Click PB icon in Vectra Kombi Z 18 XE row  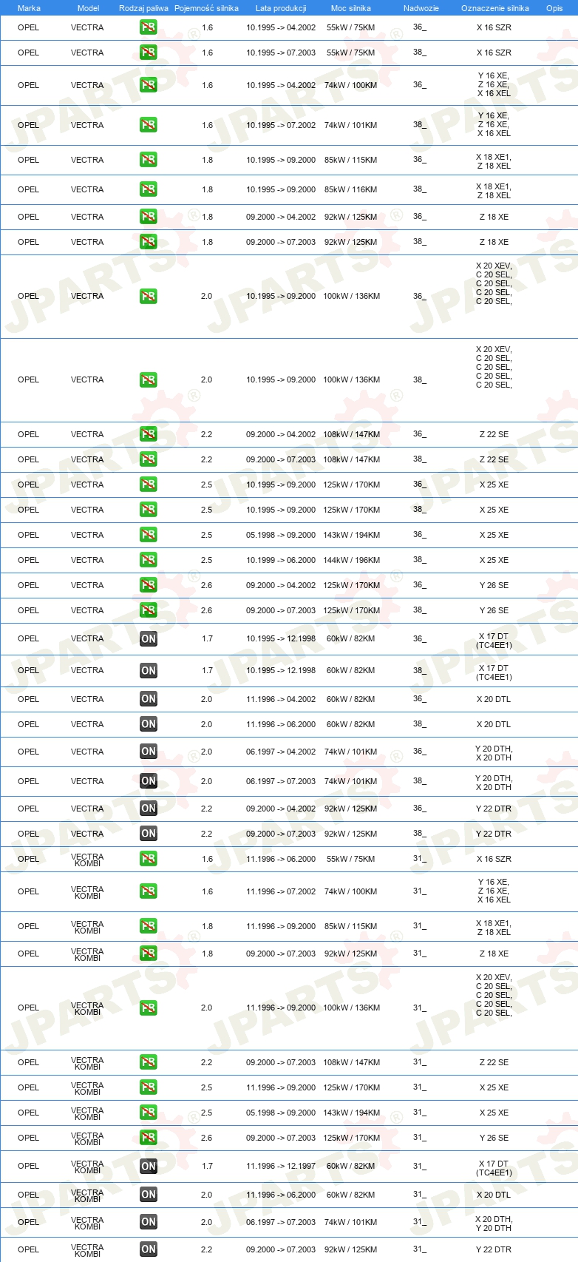[149, 954]
